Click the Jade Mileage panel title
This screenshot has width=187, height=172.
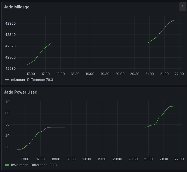point(16,7)
